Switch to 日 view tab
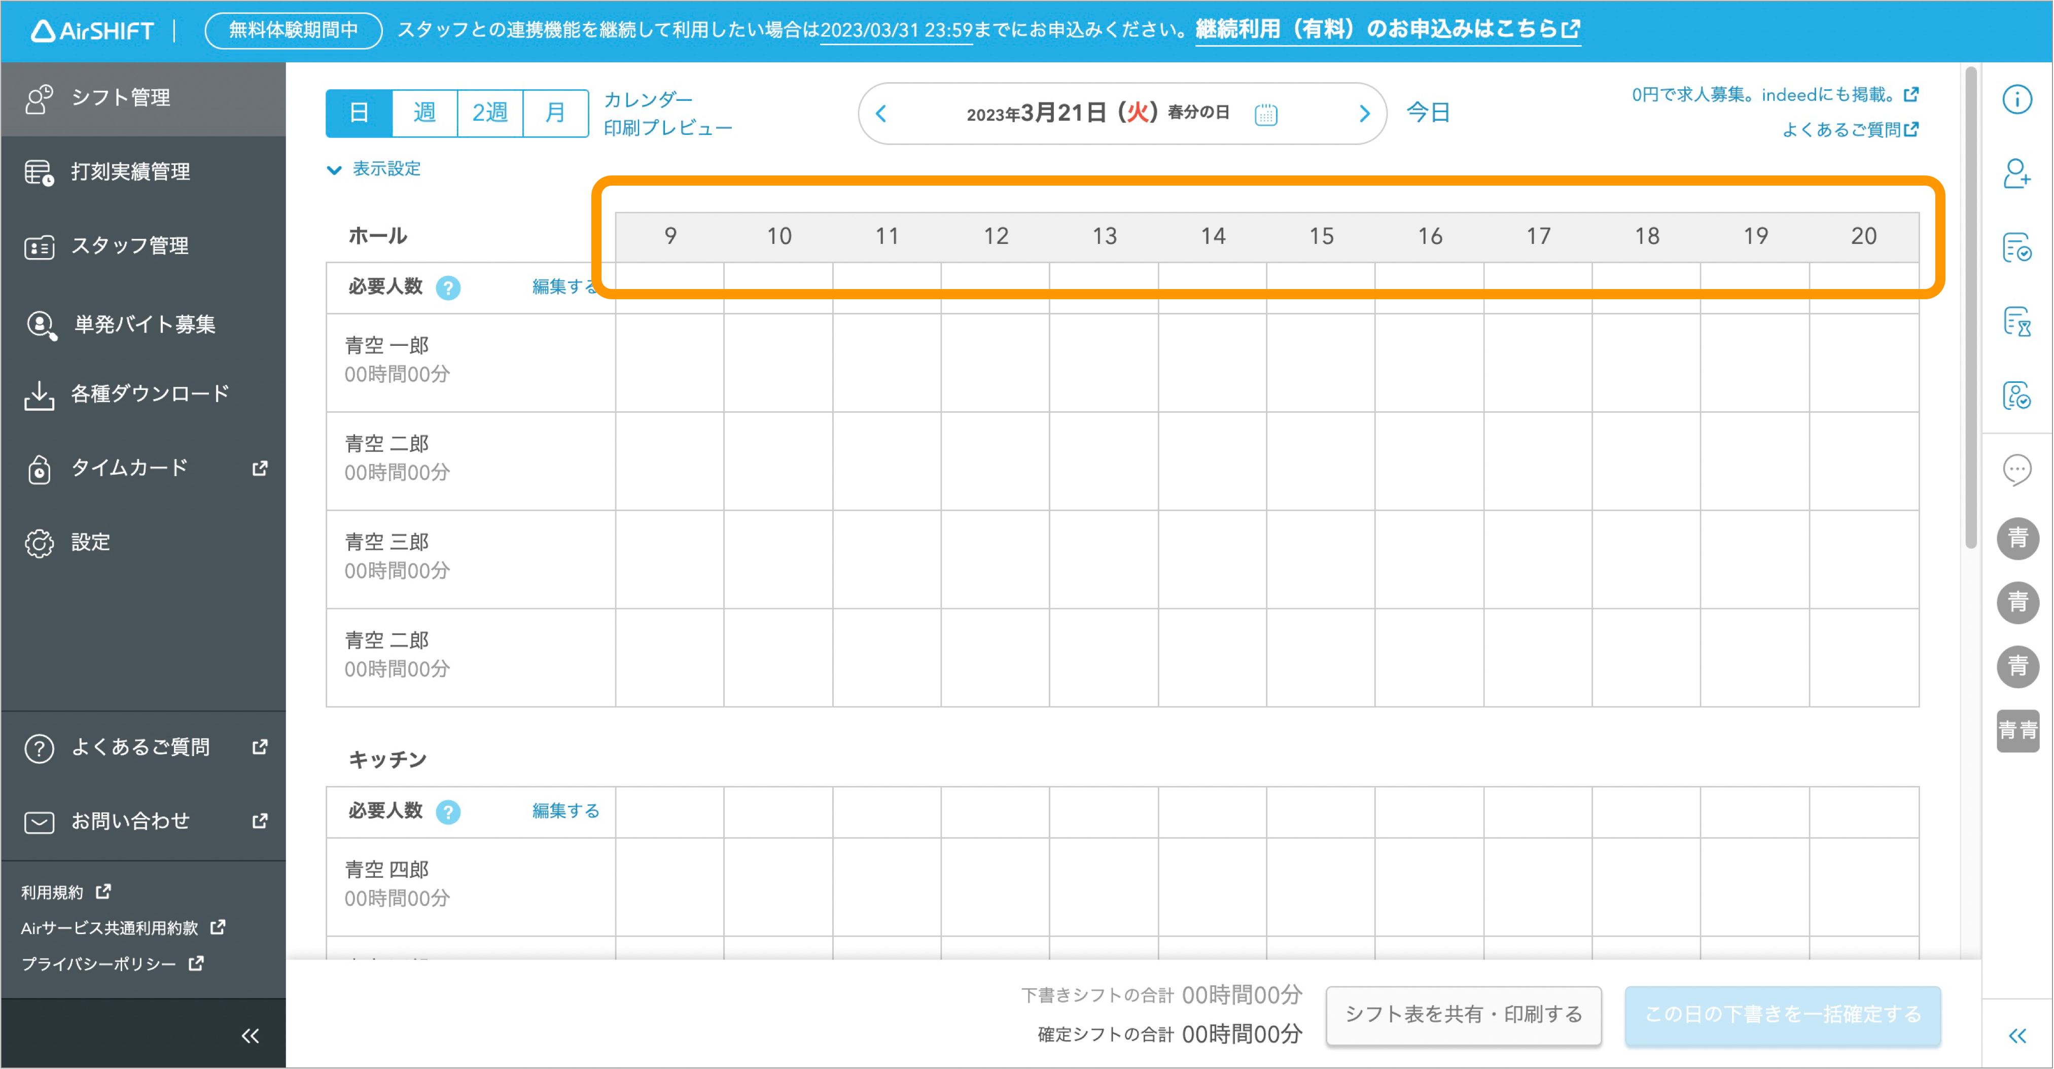Image resolution: width=2054 pixels, height=1069 pixels. (360, 113)
